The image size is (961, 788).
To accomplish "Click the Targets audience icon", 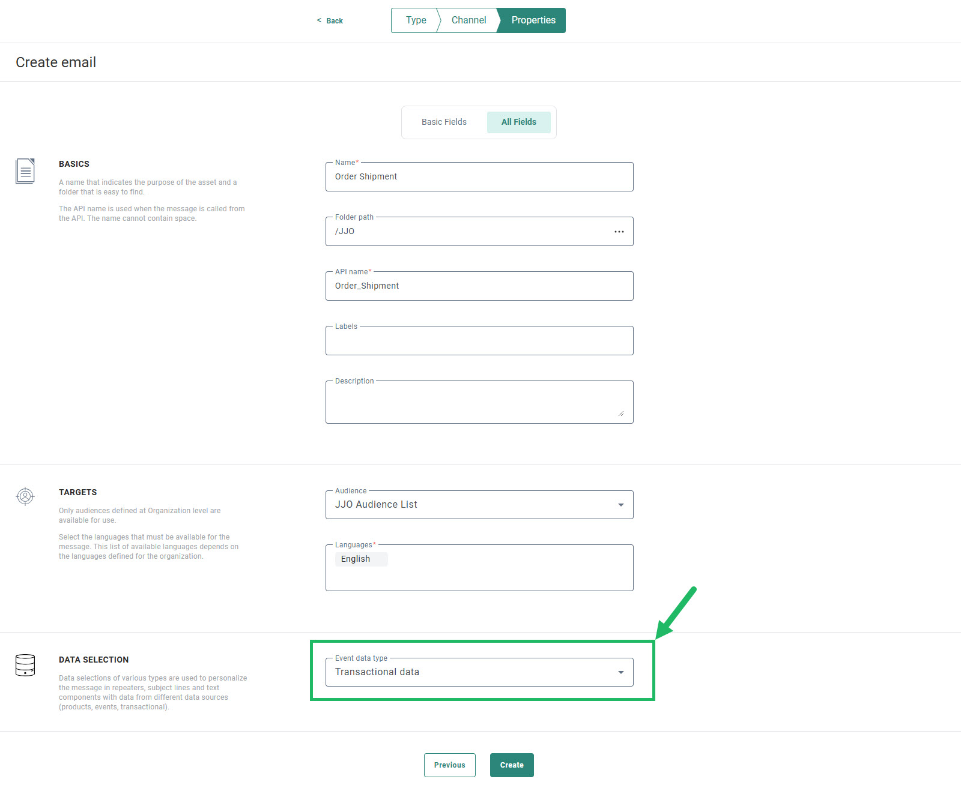I will (25, 496).
